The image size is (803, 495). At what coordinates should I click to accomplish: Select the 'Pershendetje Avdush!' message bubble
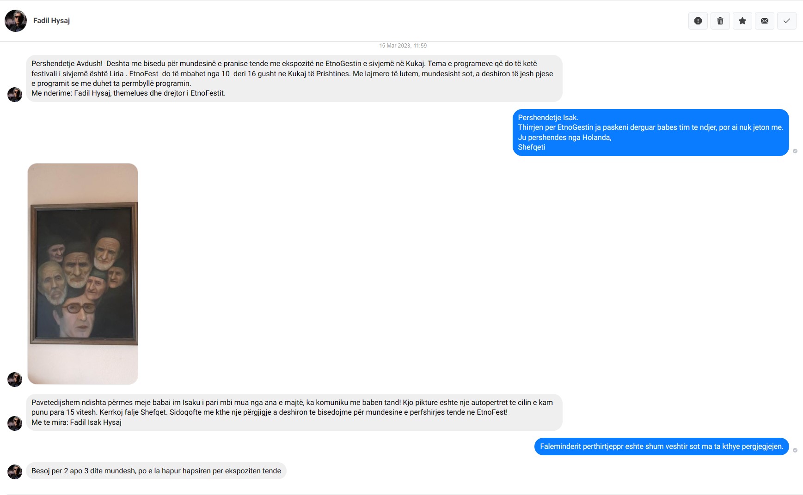[x=294, y=78]
